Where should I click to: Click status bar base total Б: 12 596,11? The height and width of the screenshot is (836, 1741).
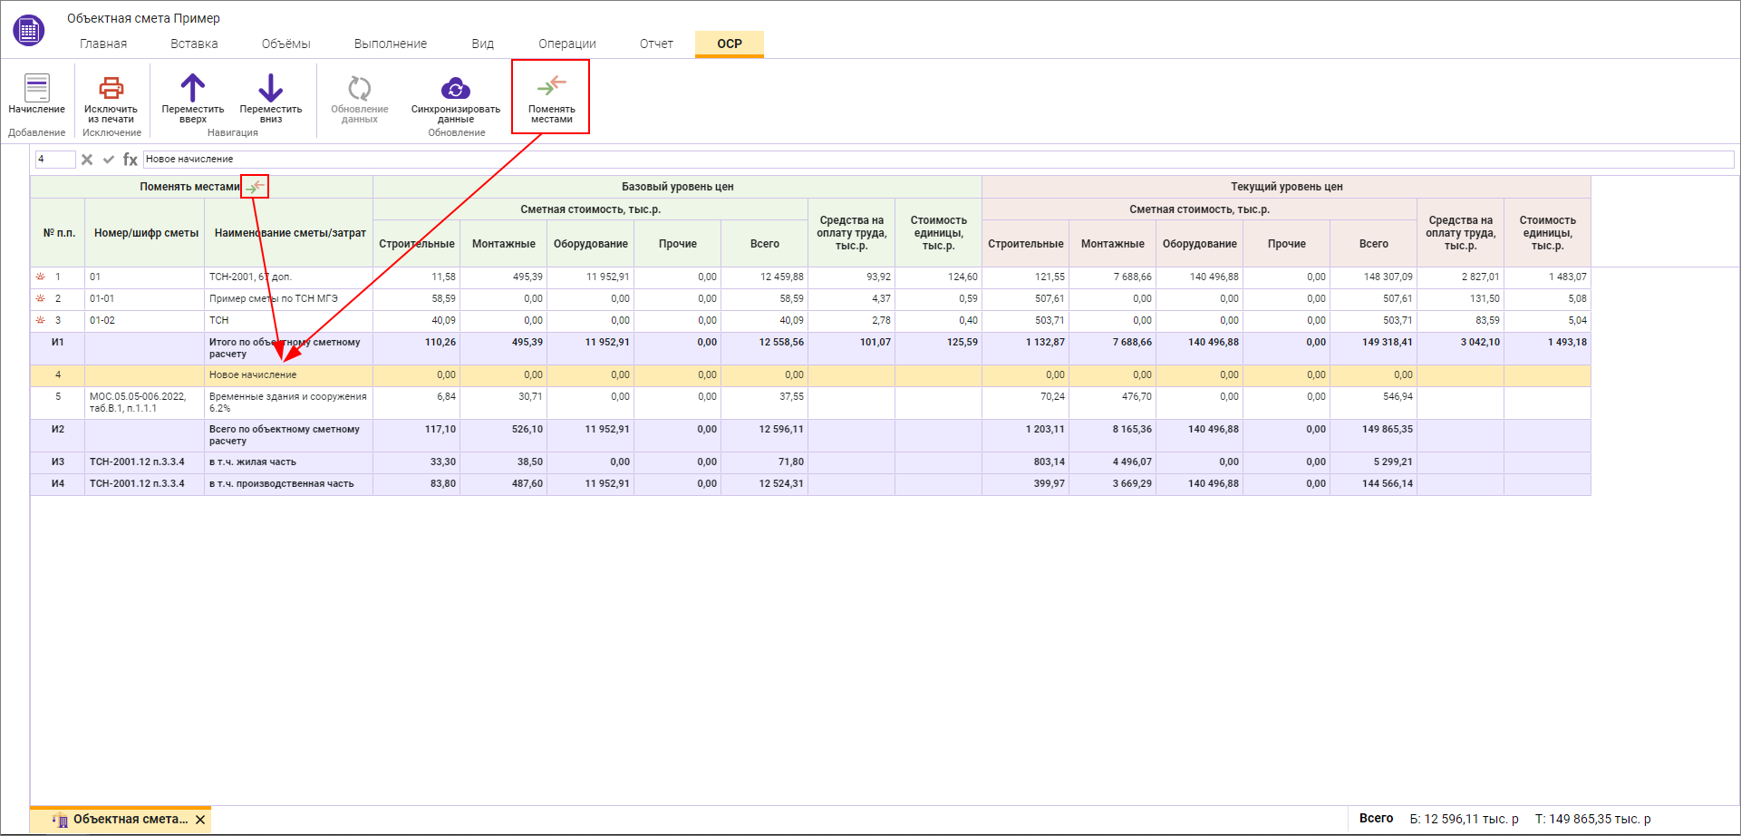click(1464, 819)
